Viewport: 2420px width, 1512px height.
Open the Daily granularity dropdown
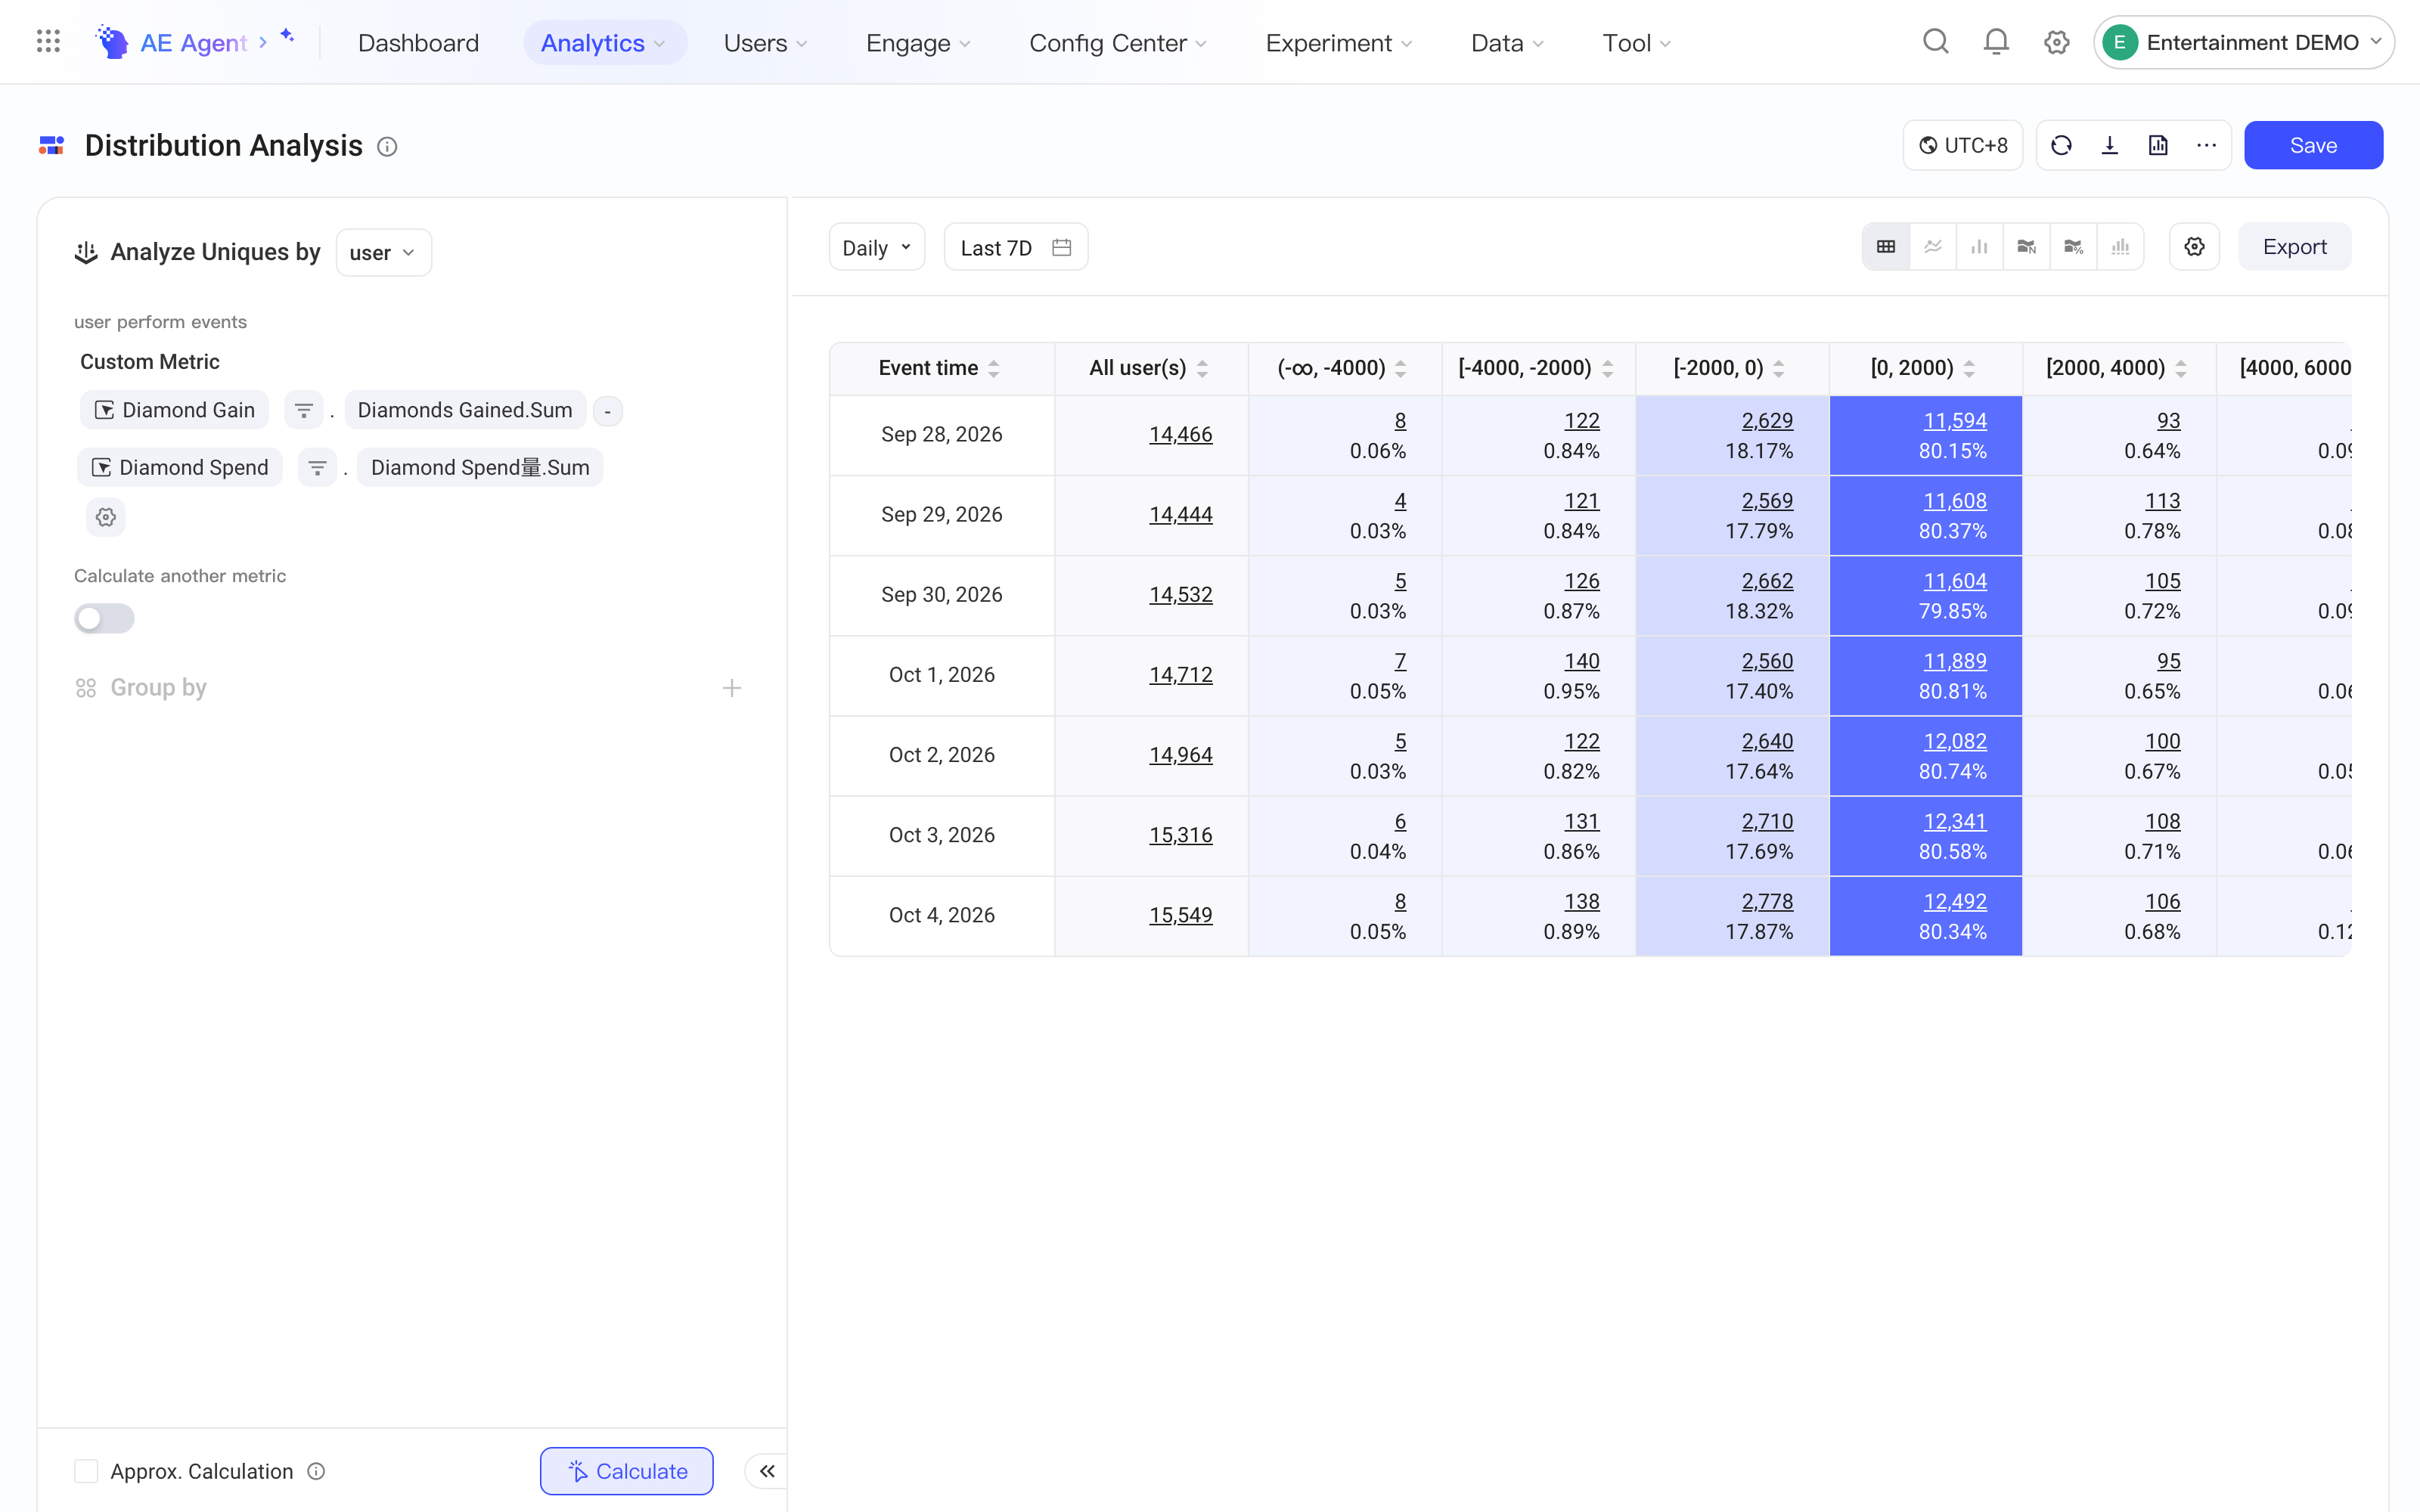tap(876, 247)
